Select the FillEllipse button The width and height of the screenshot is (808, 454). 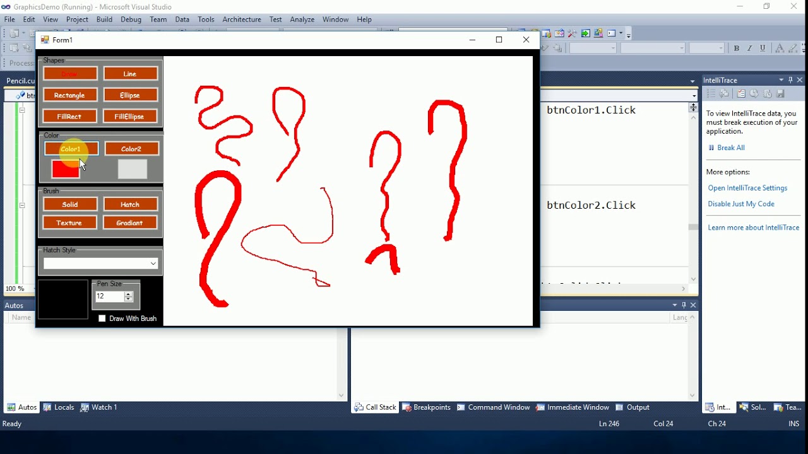131,117
